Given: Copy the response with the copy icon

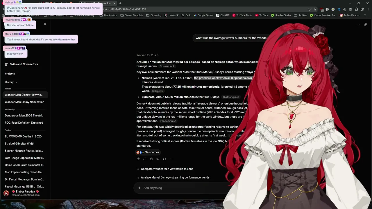Looking at the screenshot, I should click(138, 159).
